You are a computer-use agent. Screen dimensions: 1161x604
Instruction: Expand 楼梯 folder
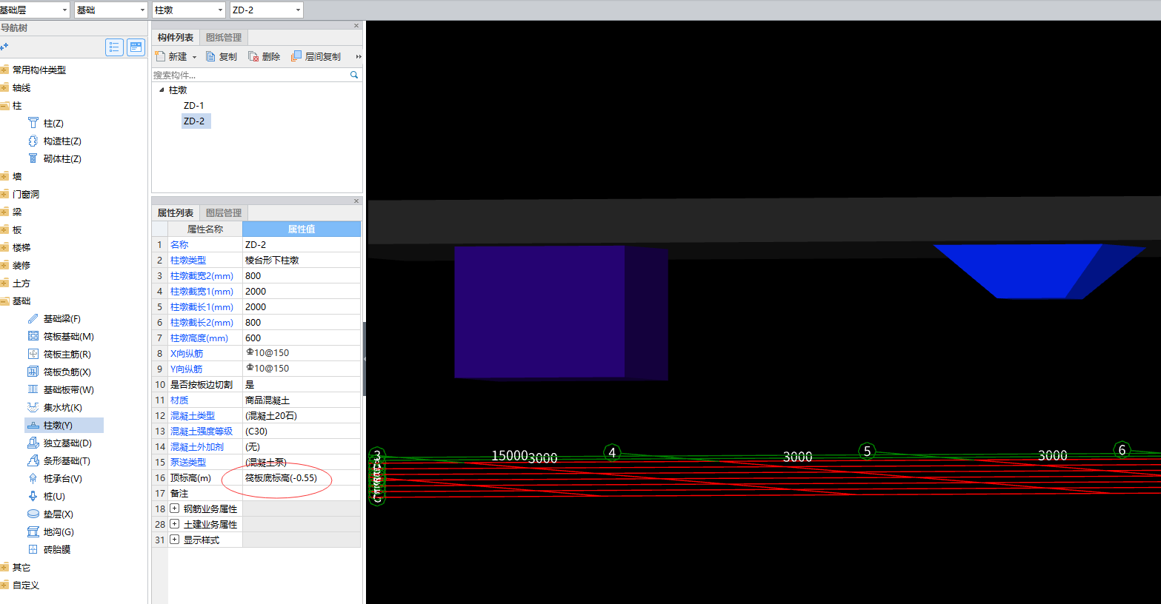[4, 247]
